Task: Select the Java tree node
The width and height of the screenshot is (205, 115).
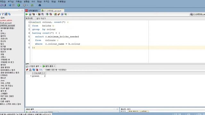Action: click(x=2, y=80)
